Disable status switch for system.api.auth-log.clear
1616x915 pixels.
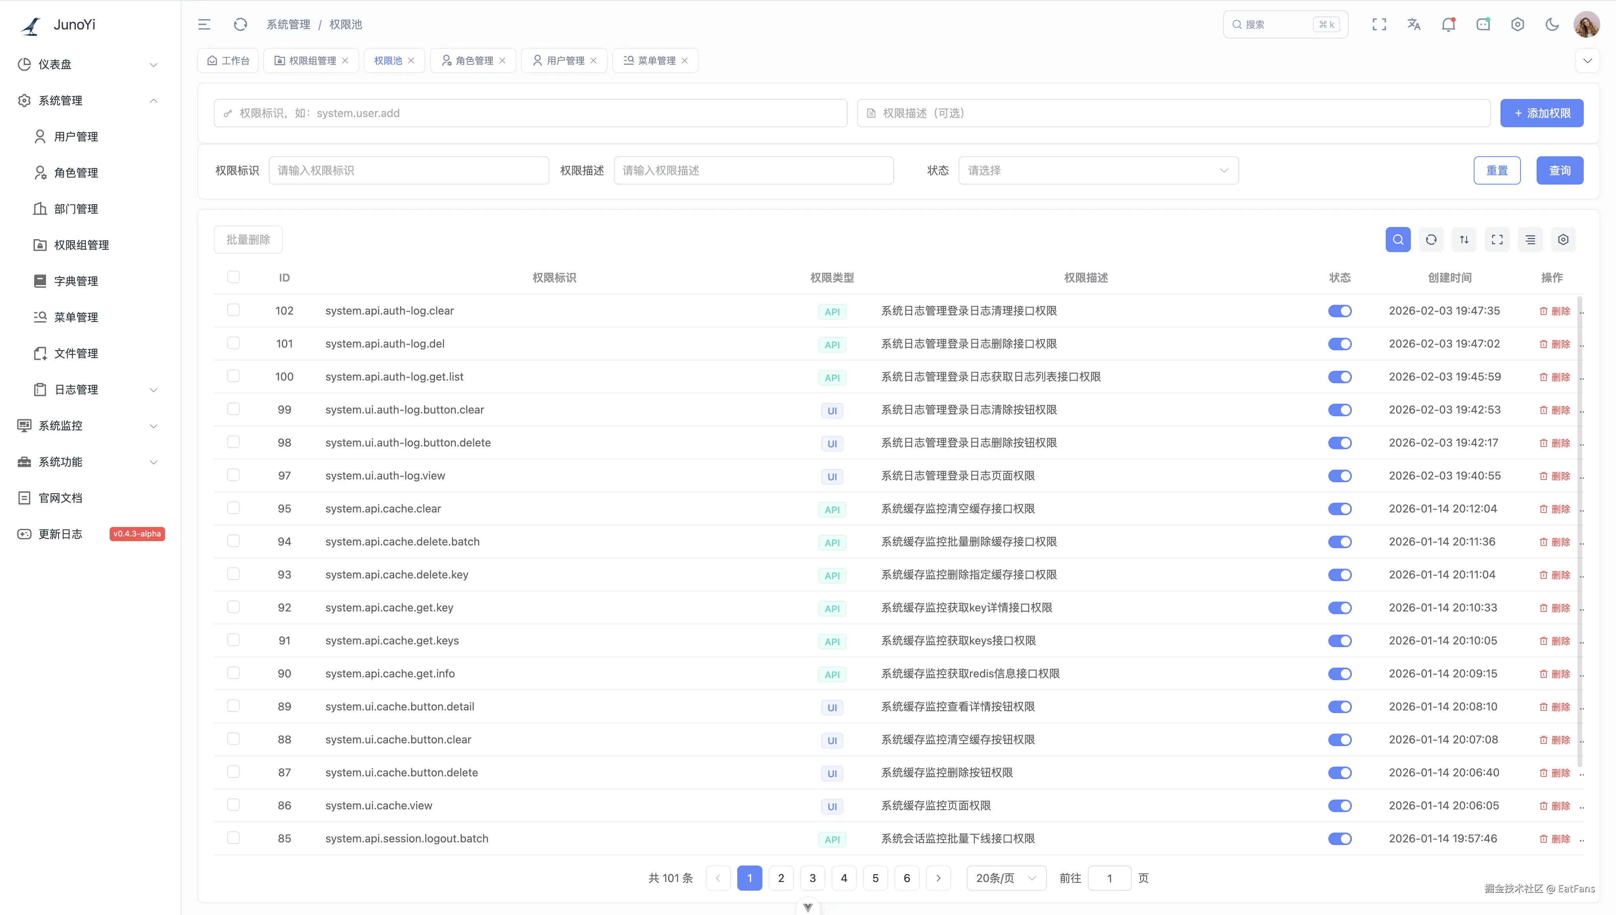point(1339,311)
